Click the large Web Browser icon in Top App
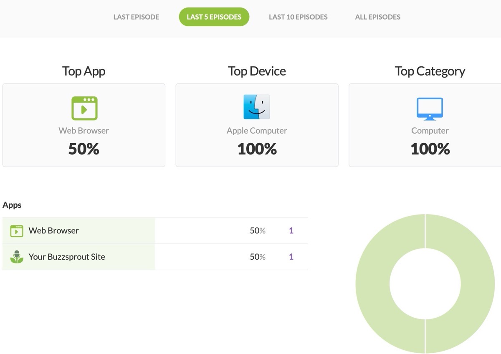Screen dimensions: 501x354 tap(84, 109)
